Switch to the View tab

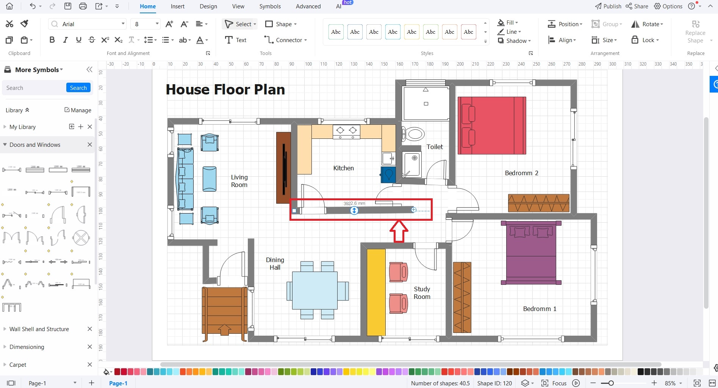(x=238, y=6)
